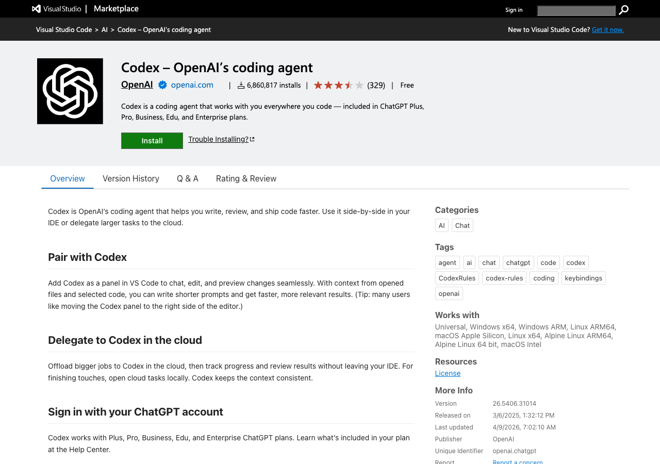Viewport: 660px width, 464px height.
Task: Switch to the Version History tab
Action: pos(131,178)
